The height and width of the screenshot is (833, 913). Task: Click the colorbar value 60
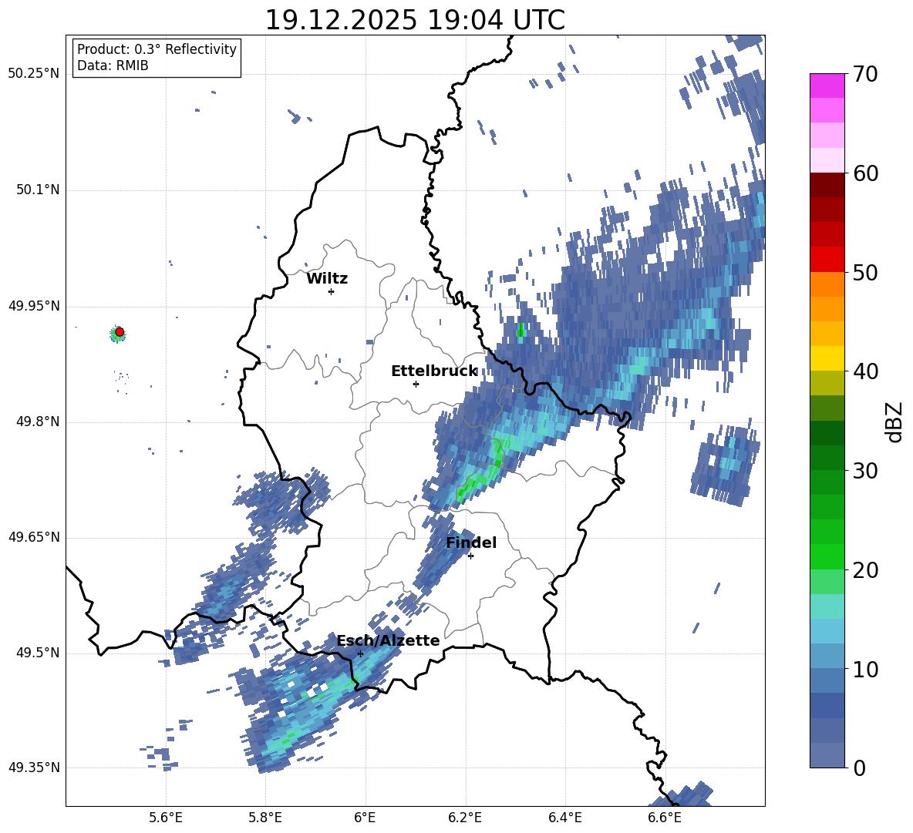coord(865,173)
